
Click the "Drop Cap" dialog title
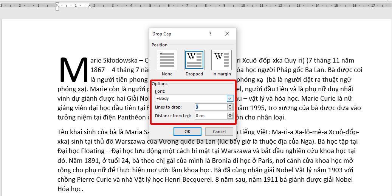coord(162,34)
